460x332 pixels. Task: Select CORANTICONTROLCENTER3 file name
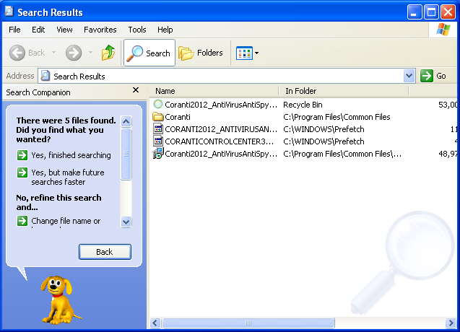[x=220, y=141]
